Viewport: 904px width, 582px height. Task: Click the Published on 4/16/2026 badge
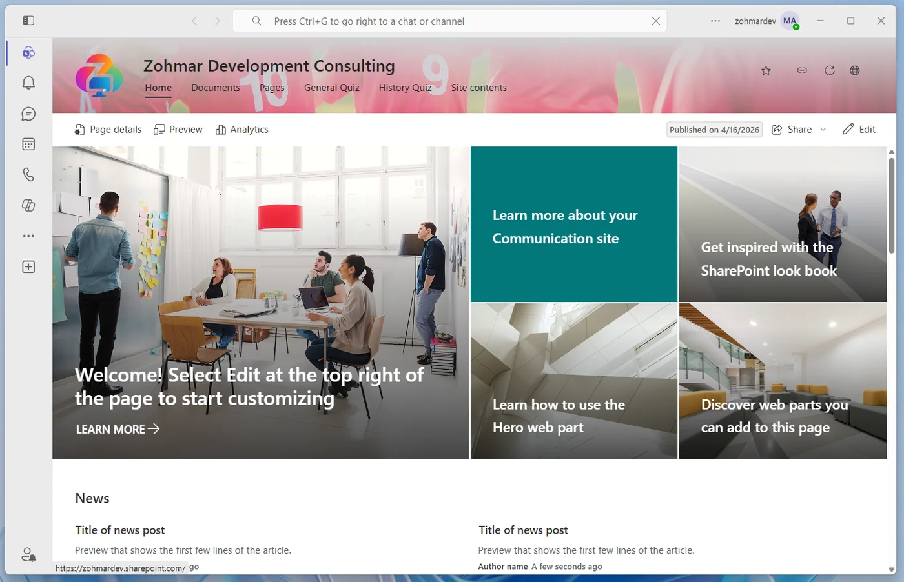(714, 130)
